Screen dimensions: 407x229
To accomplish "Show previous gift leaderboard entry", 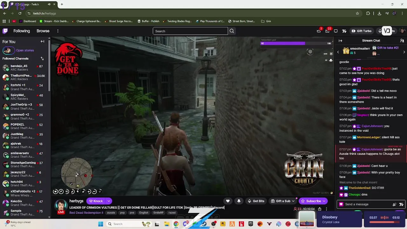I will point(338,52).
